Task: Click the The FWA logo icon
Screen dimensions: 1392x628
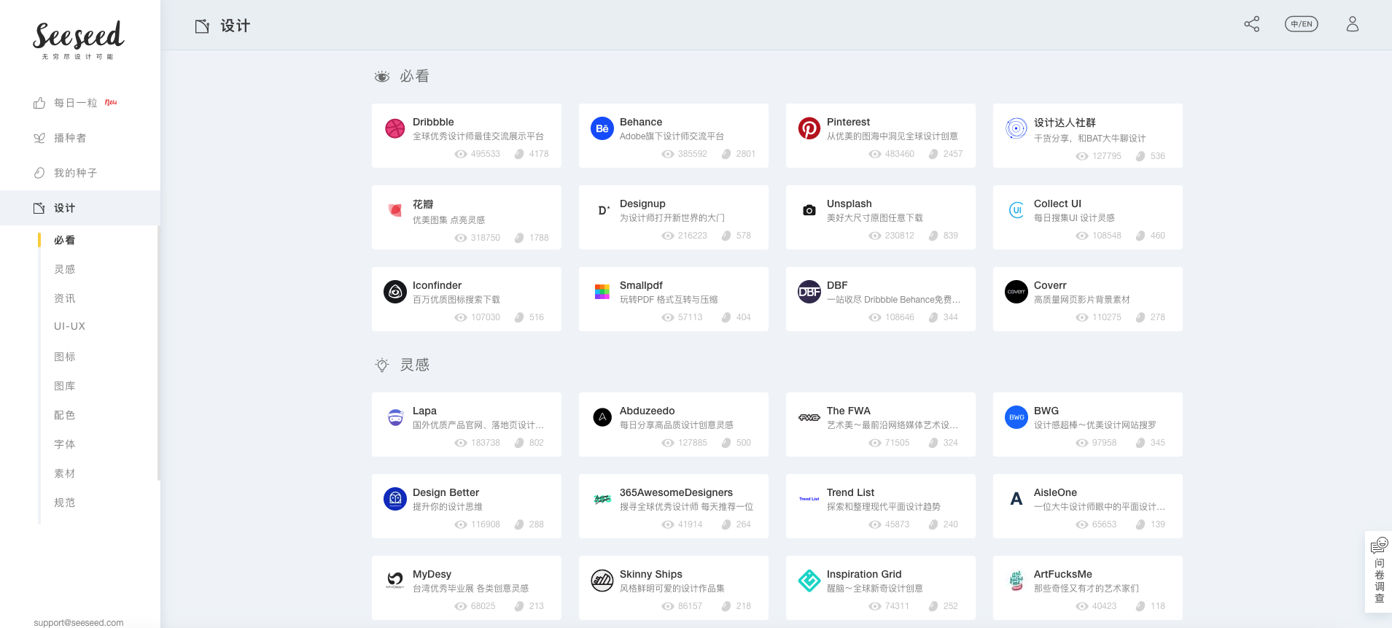Action: (809, 417)
